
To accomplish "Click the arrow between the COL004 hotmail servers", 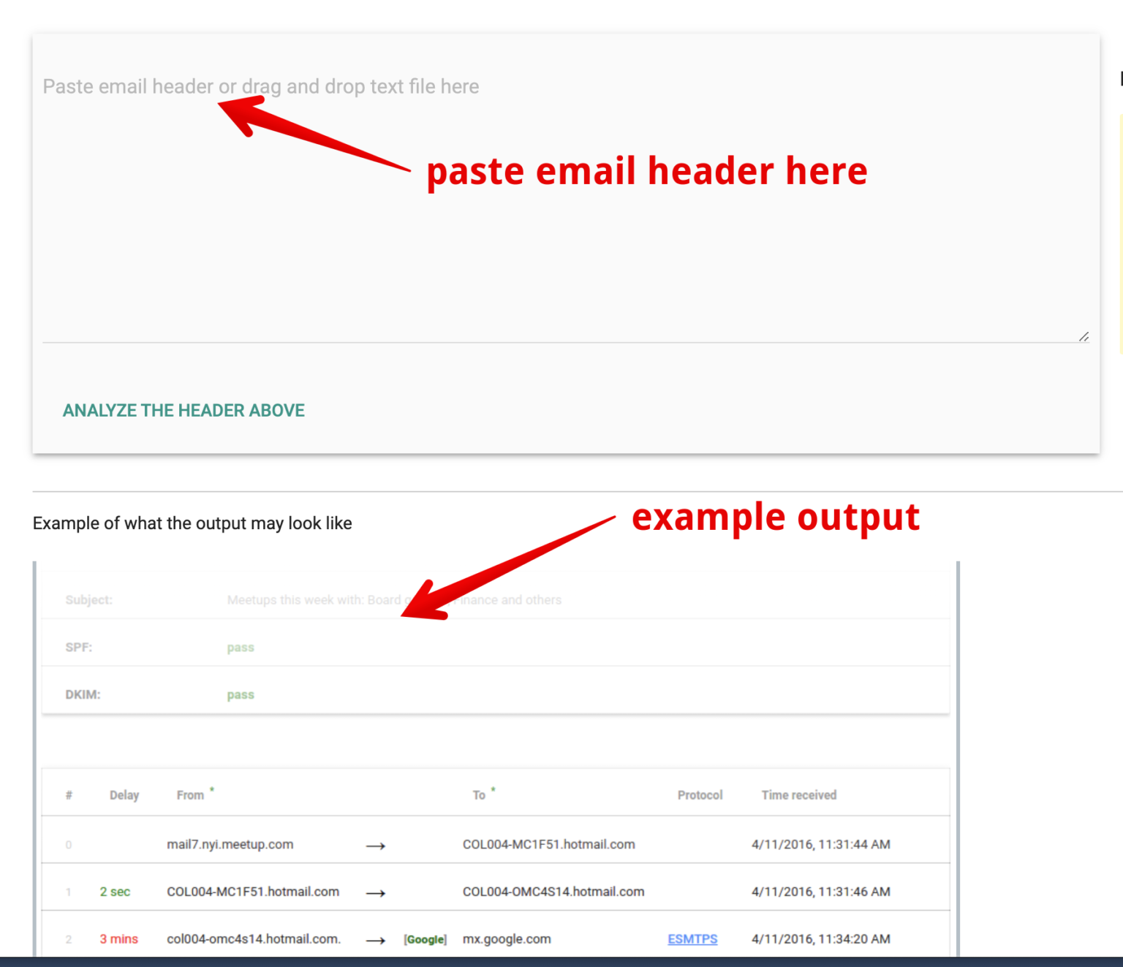I will (375, 892).
